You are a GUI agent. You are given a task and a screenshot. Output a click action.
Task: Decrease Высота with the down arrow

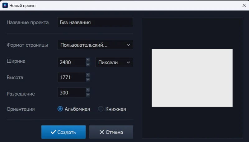[88, 80]
